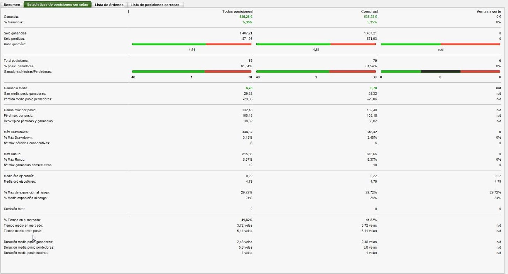This screenshot has width=508, height=274.
Task: Open the Lista de posiciones cerradas tab
Action: tap(155, 5)
